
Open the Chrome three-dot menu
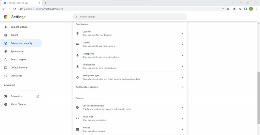coord(256,9)
